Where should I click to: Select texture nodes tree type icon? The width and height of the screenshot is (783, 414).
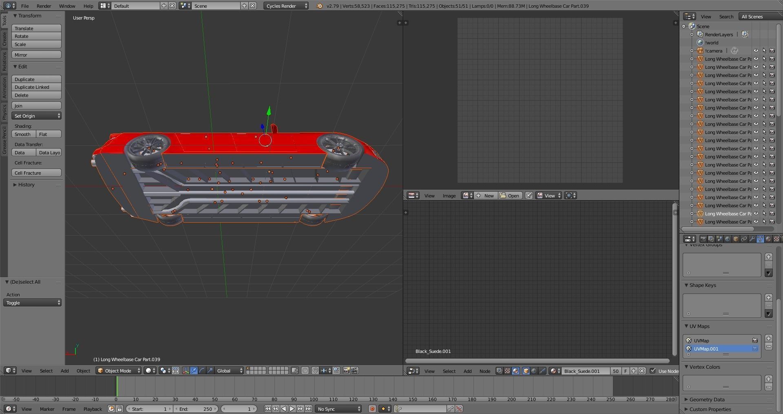click(x=507, y=371)
